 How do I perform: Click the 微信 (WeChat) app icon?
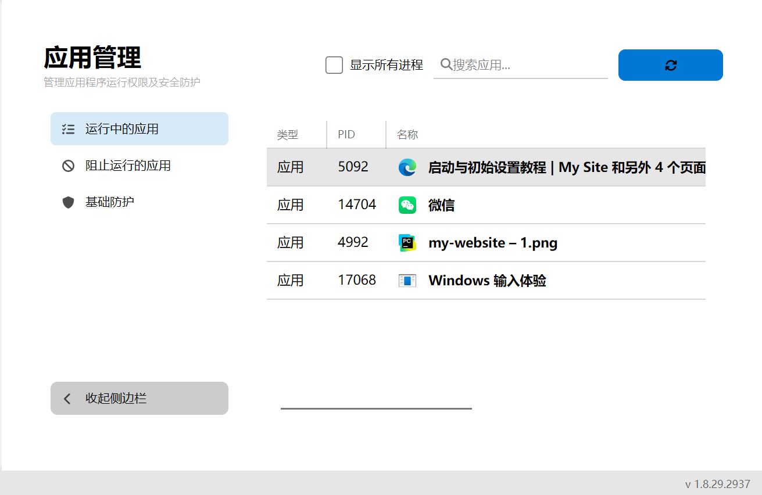click(407, 205)
